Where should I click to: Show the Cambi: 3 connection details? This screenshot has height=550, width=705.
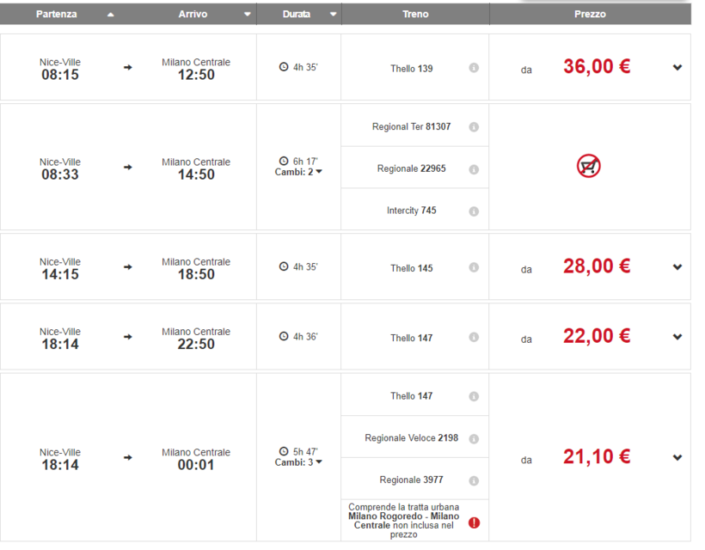(299, 462)
